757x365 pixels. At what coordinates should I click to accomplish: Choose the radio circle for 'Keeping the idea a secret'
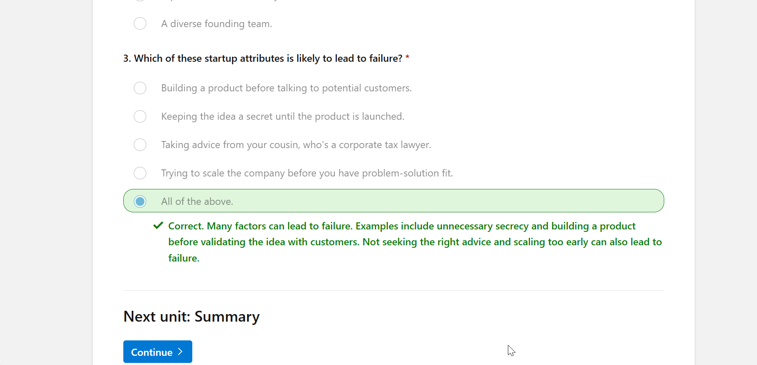click(x=140, y=116)
